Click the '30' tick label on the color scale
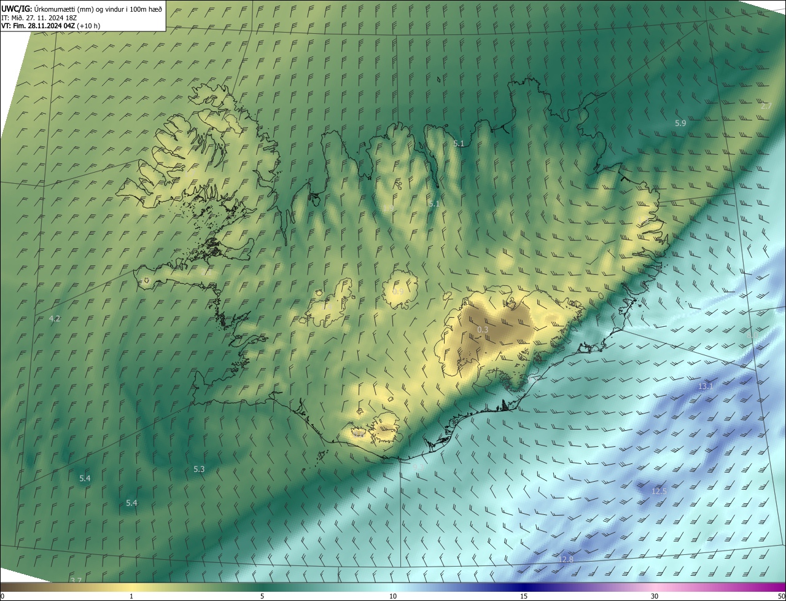Screen dimensions: 786x601 (x=655, y=597)
